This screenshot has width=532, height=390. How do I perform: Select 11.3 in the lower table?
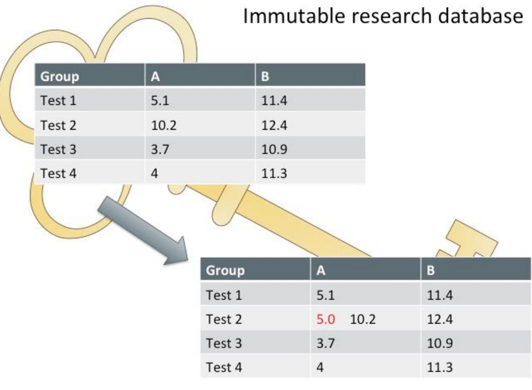point(439,367)
